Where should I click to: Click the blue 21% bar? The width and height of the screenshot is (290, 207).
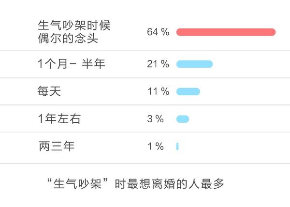click(194, 64)
